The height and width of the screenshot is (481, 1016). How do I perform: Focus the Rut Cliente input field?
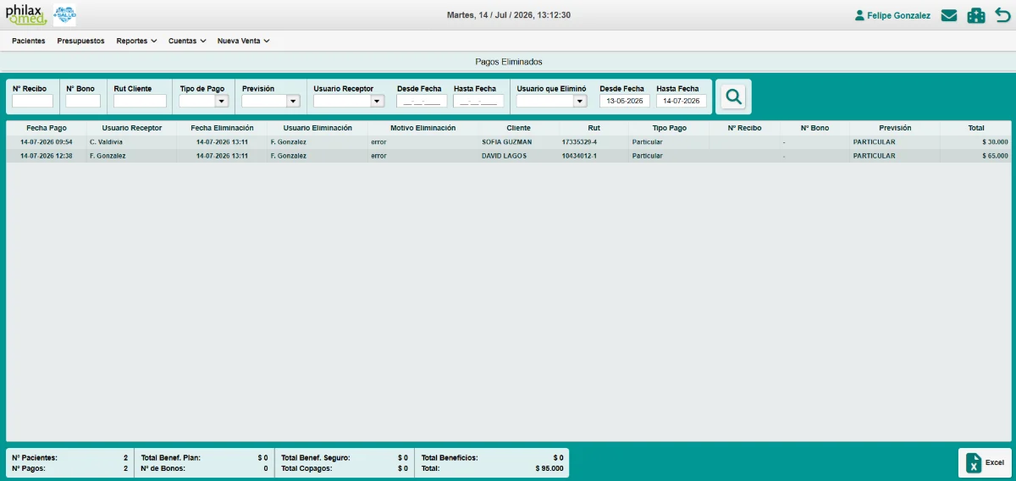pos(141,101)
